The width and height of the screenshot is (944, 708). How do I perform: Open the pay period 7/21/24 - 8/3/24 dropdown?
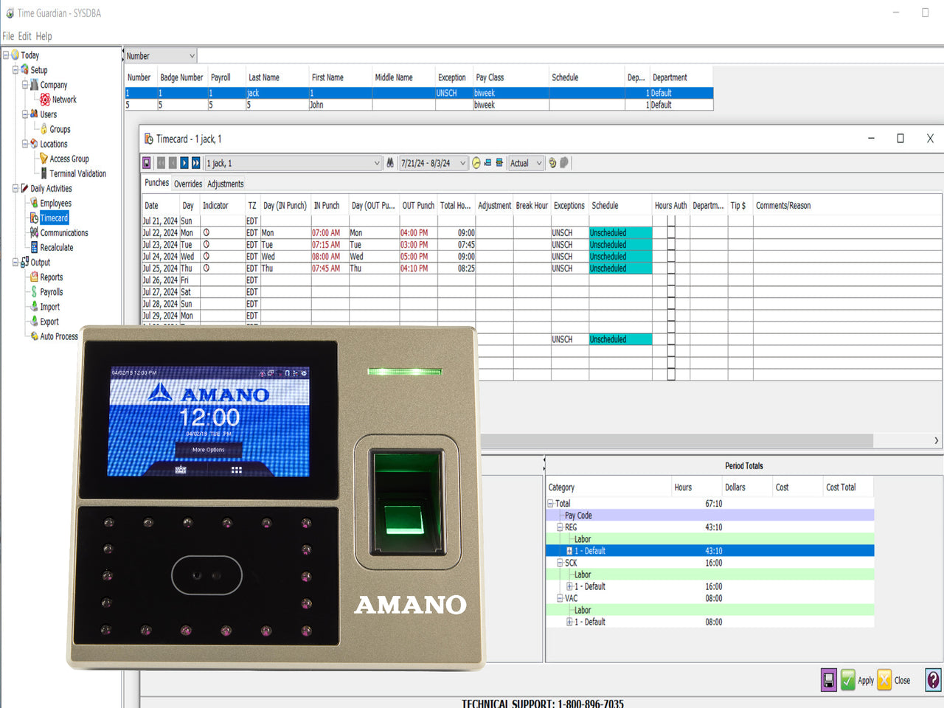coord(462,163)
